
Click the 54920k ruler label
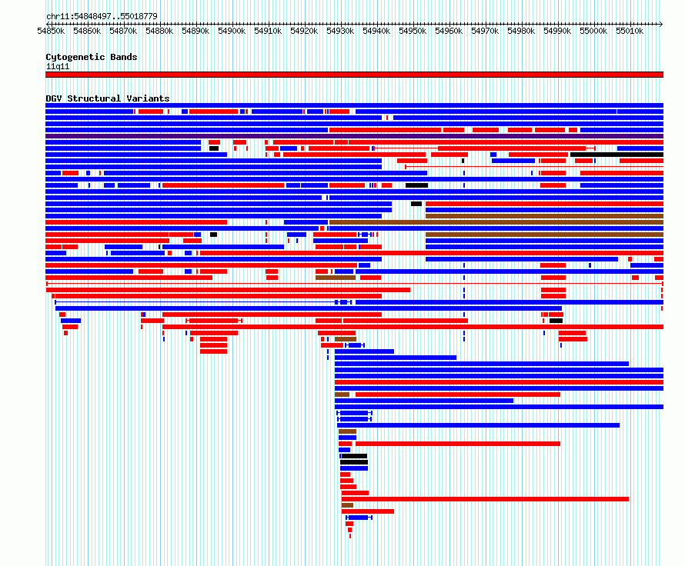pyautogui.click(x=304, y=31)
